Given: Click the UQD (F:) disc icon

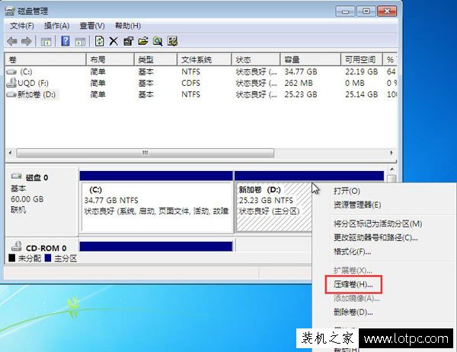Looking at the screenshot, I should [11, 83].
